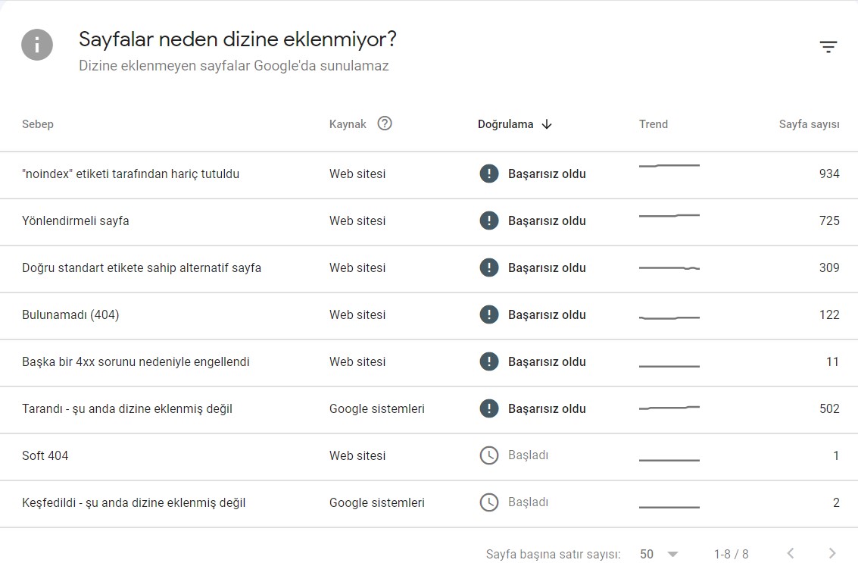Sort by Sayfa sayısı column header
The image size is (858, 563).
[x=809, y=124]
